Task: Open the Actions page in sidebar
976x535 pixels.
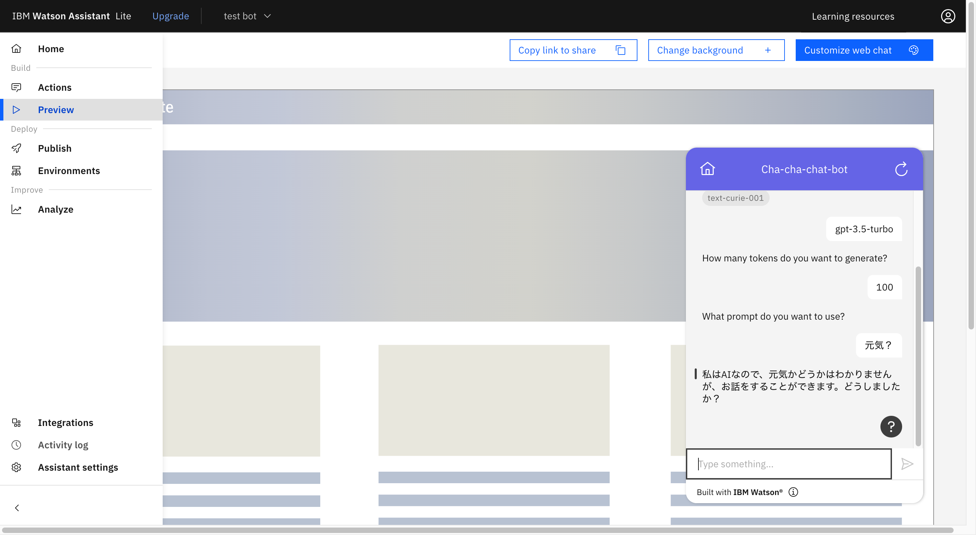Action: [x=55, y=87]
